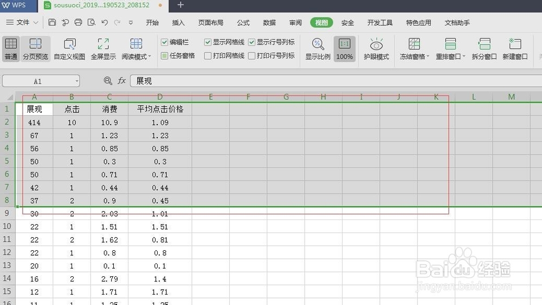Open the Home (开始) ribbon tab
The image size is (542, 305).
point(152,23)
